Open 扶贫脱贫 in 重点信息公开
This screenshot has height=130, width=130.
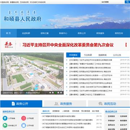[111, 116]
